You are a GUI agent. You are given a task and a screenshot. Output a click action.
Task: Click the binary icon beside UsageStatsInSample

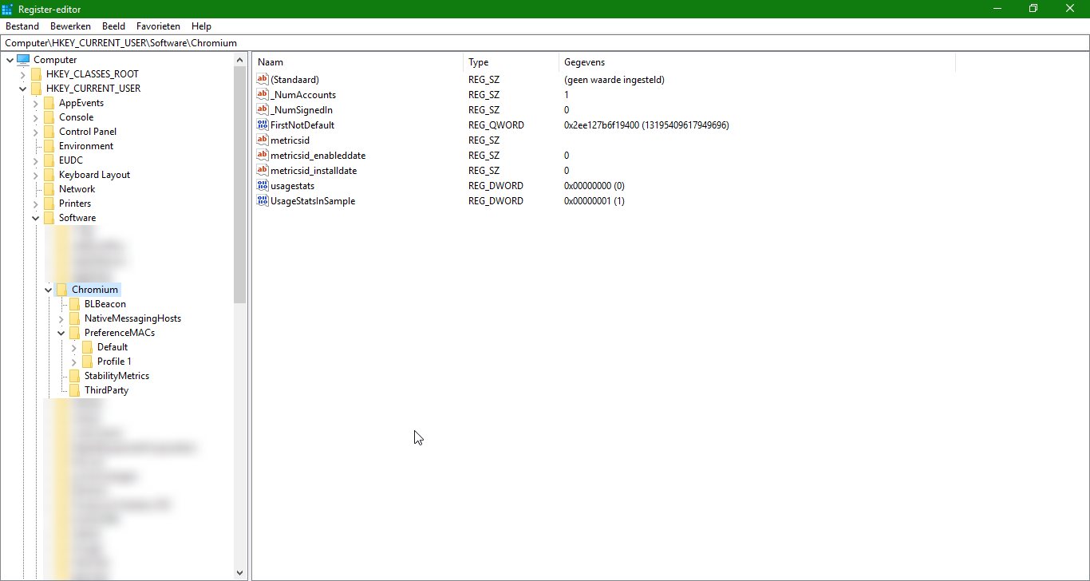(262, 200)
